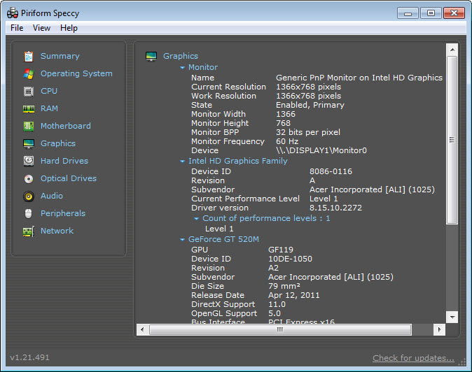472x372 pixels.
Task: Open the Operating System section
Action: 76,73
